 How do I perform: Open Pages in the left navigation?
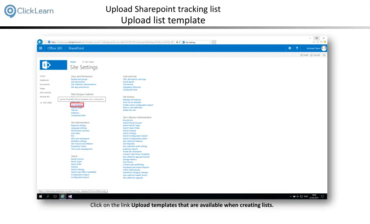click(x=42, y=89)
